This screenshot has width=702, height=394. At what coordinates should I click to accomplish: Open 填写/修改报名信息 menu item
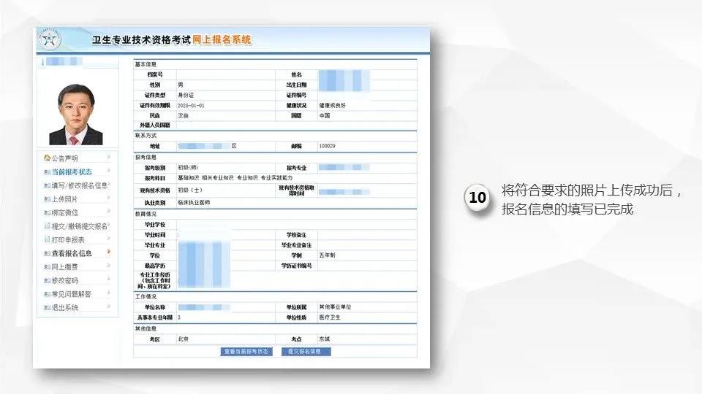click(x=80, y=185)
